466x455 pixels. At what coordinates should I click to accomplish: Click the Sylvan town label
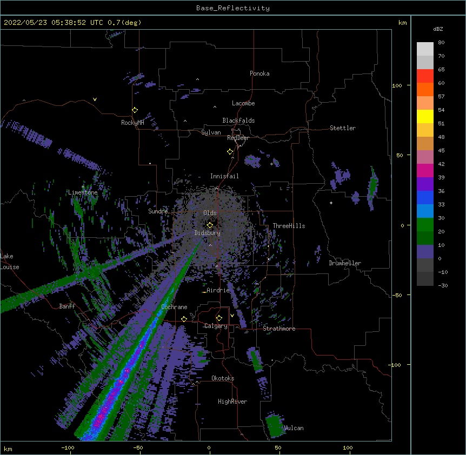point(211,132)
